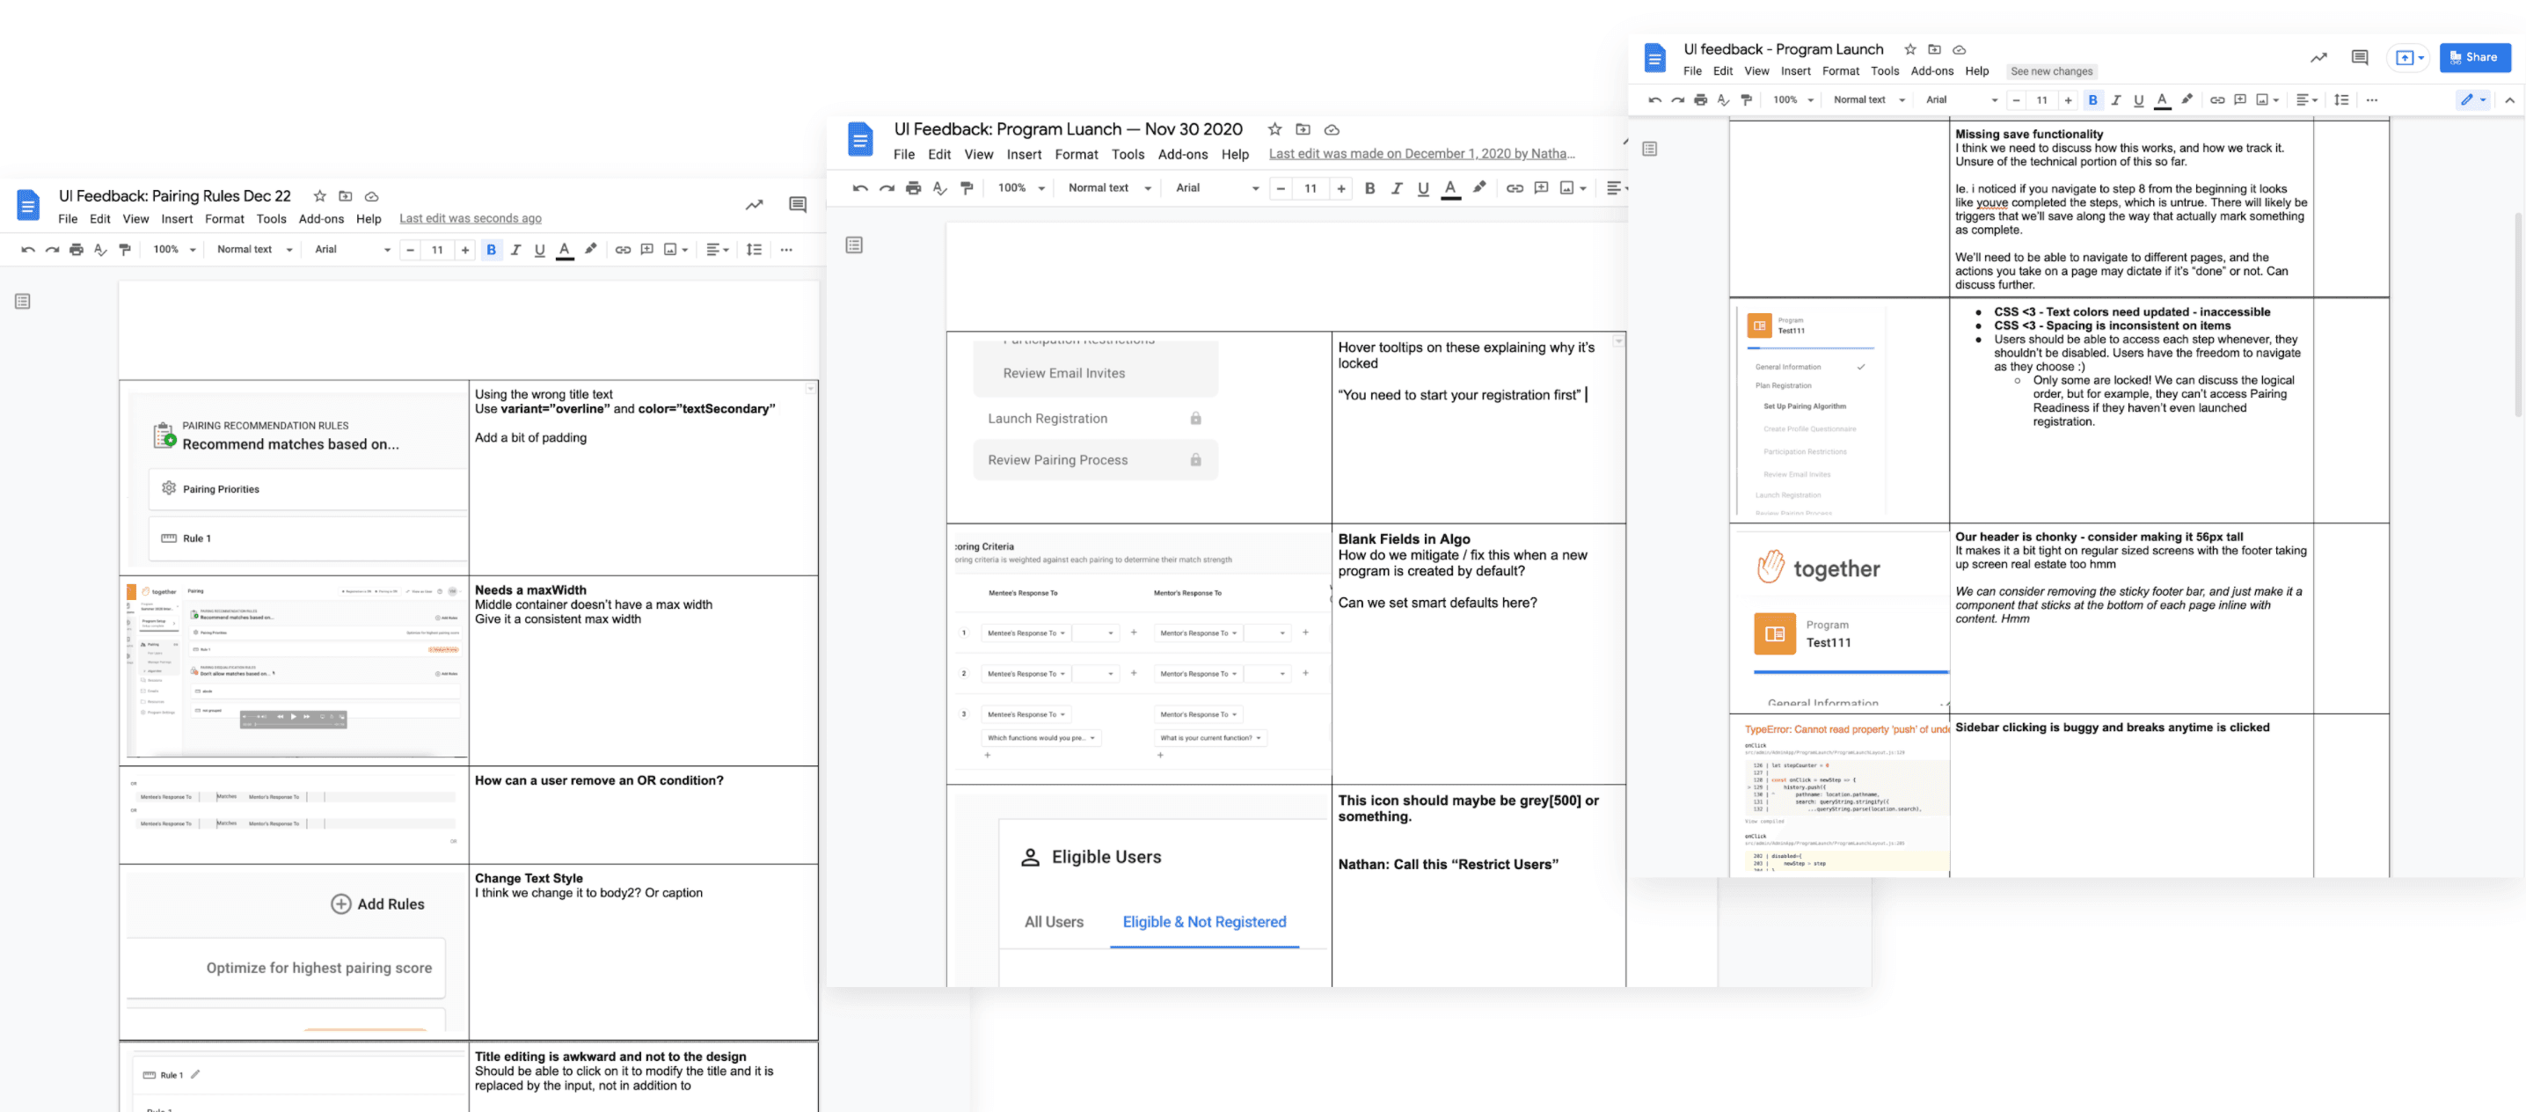Viewport: 2526px width, 1112px height.
Task: Click the undo icon in Program Launch toolbar
Action: point(1655,99)
